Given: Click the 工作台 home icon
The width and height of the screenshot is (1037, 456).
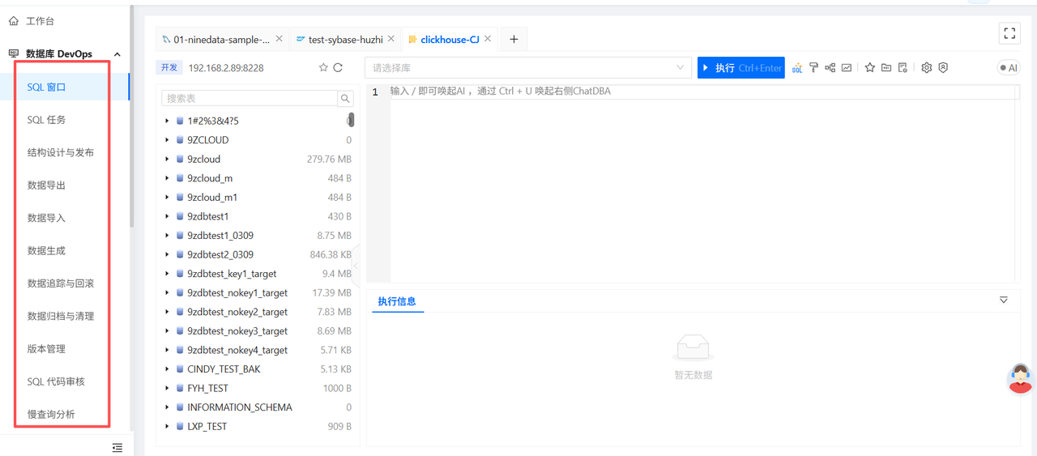Looking at the screenshot, I should coord(13,21).
